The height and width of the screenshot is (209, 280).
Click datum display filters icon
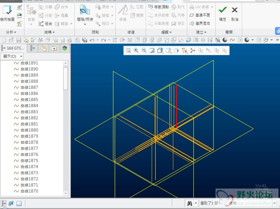pyautogui.click(x=184, y=51)
